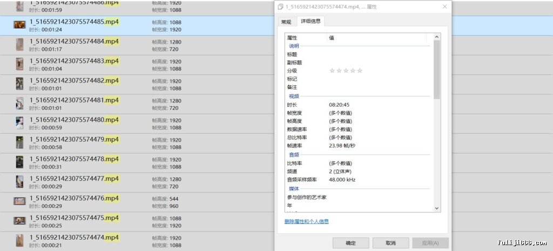Click thumbnail of file ending 574485.mp4
Image resolution: width=553 pixels, height=251 pixels.
coord(19,25)
